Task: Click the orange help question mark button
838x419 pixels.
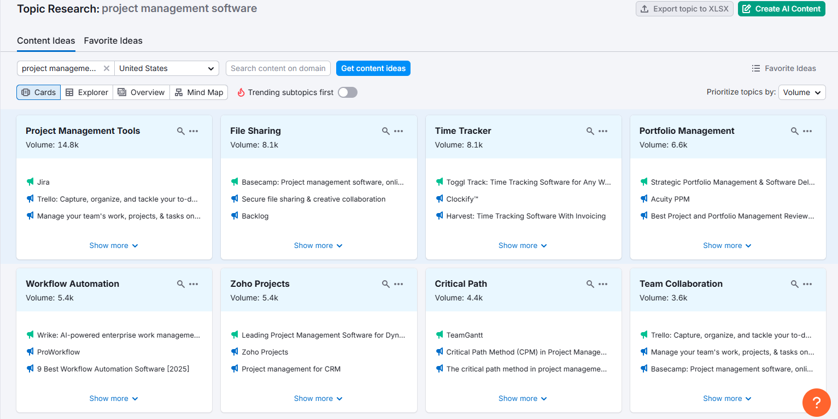Action: click(816, 403)
